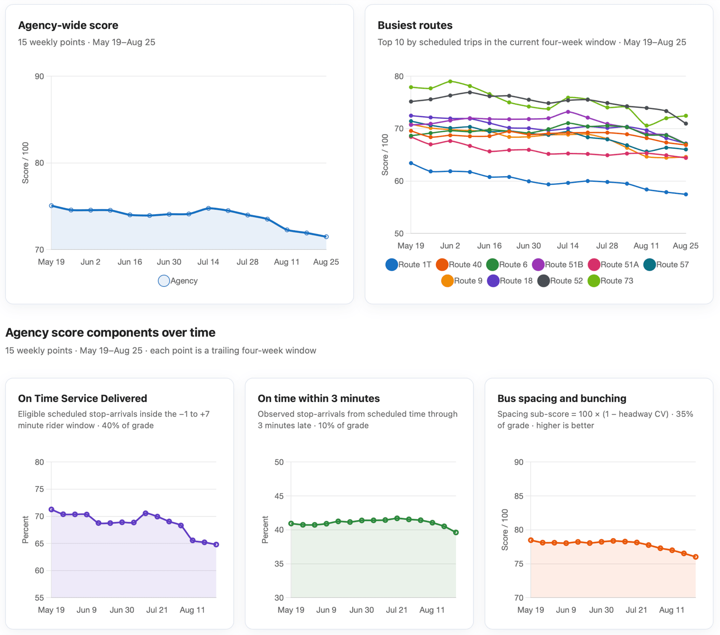Click the Jun 30 label on Busiest routes axis

529,246
